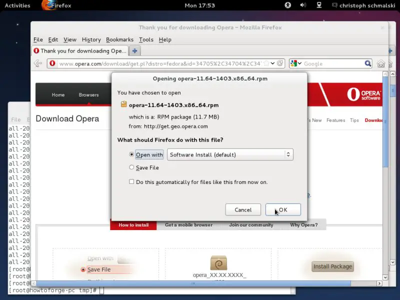Switch to the Thank you for downloading Opera tab
400x300 pixels.
coord(80,51)
